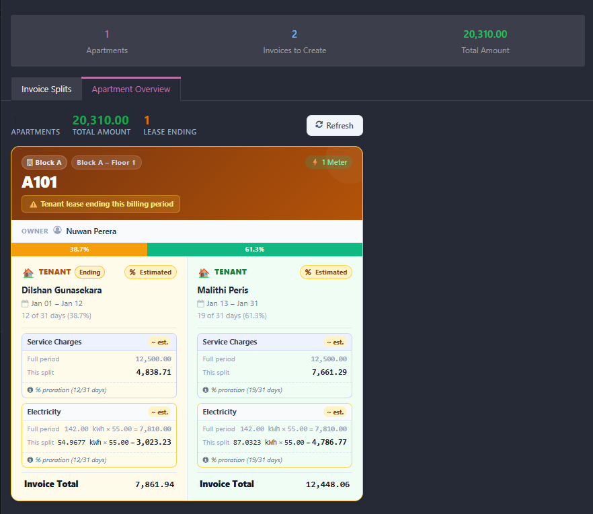Click est. tag in Malithi's Electricity
The width and height of the screenshot is (593, 514).
tap(335, 412)
